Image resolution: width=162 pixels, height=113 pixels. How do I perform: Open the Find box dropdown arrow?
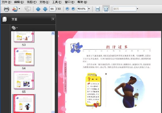[x=137, y=9]
